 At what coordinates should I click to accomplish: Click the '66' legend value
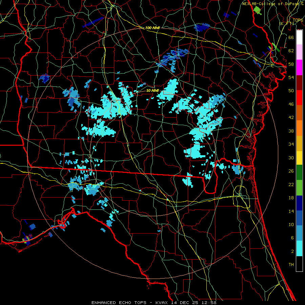coord(291,37)
